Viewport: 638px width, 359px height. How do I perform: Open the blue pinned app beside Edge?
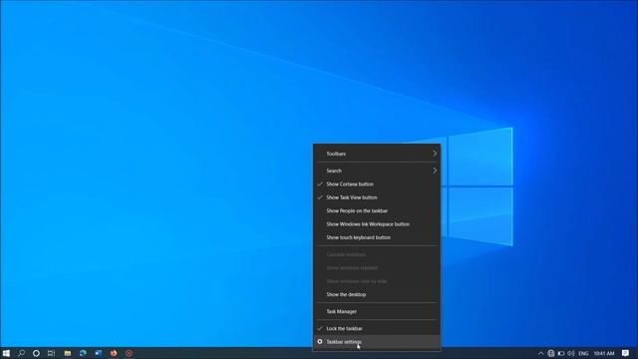pos(98,353)
